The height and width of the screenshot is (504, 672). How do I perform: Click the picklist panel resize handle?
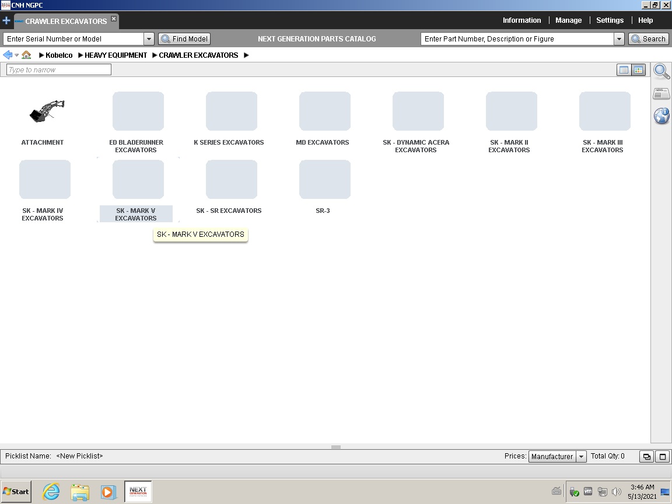[336, 447]
